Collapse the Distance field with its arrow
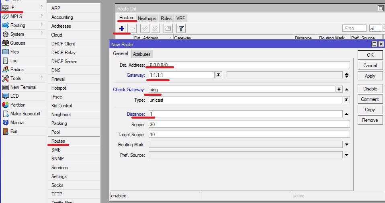This screenshot has height=203, width=385. tap(346, 114)
